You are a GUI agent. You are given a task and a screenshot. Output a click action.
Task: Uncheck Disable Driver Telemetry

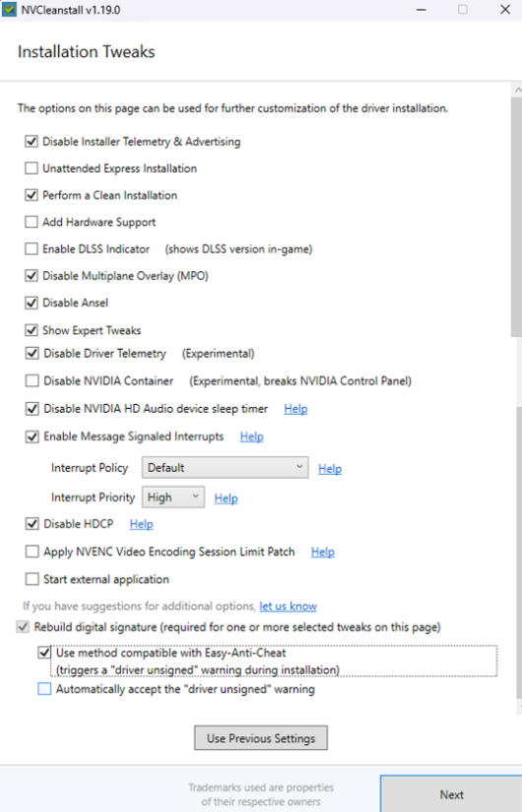tap(33, 354)
